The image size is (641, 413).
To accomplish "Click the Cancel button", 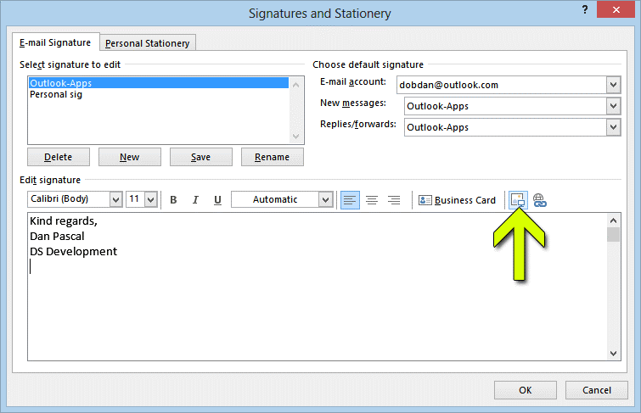I will (x=597, y=390).
